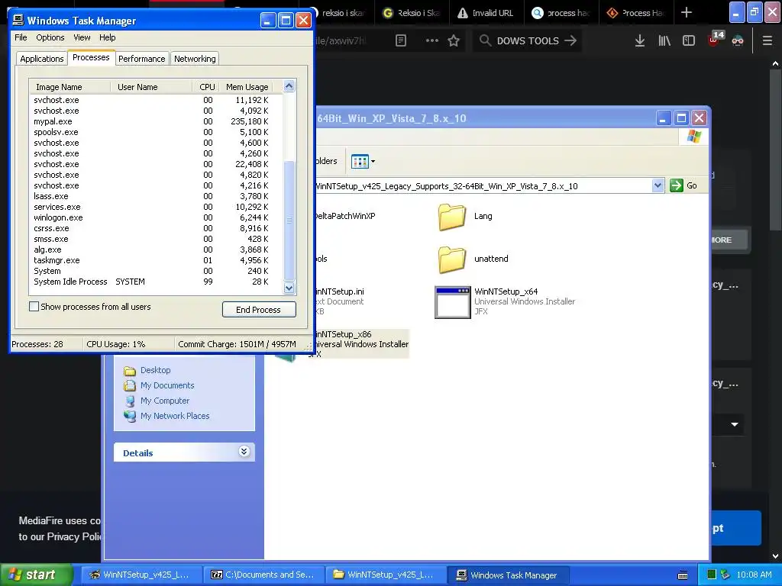Click the process list scroll down arrow
Viewport: 782px width, 586px height.
click(x=289, y=288)
